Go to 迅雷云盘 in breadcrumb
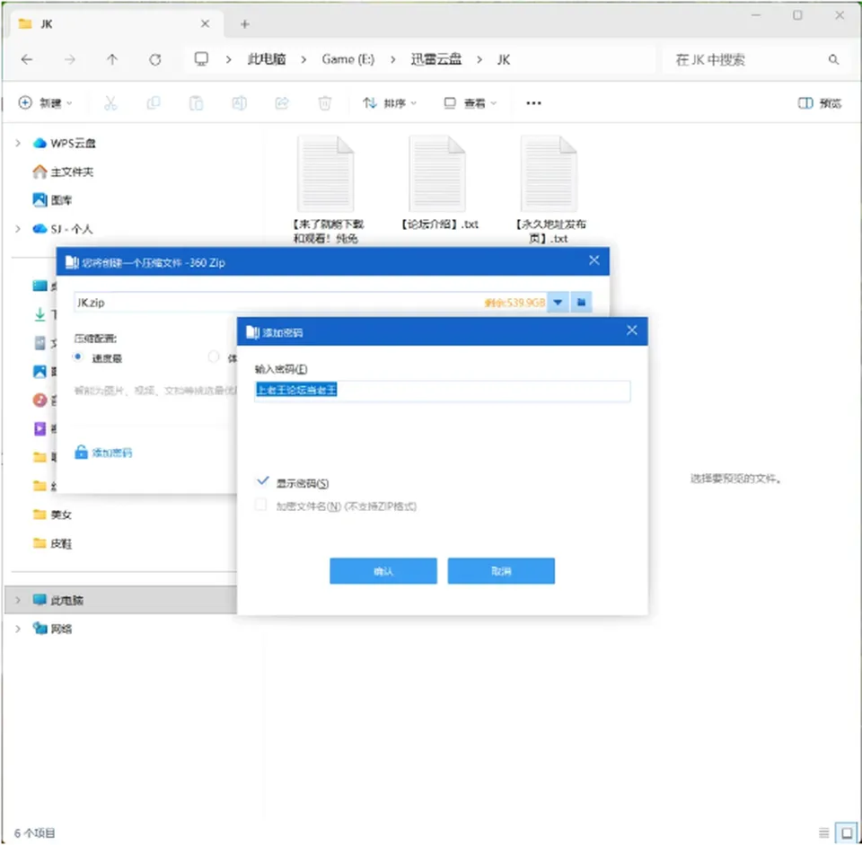Image resolution: width=862 pixels, height=845 pixels. [x=436, y=59]
